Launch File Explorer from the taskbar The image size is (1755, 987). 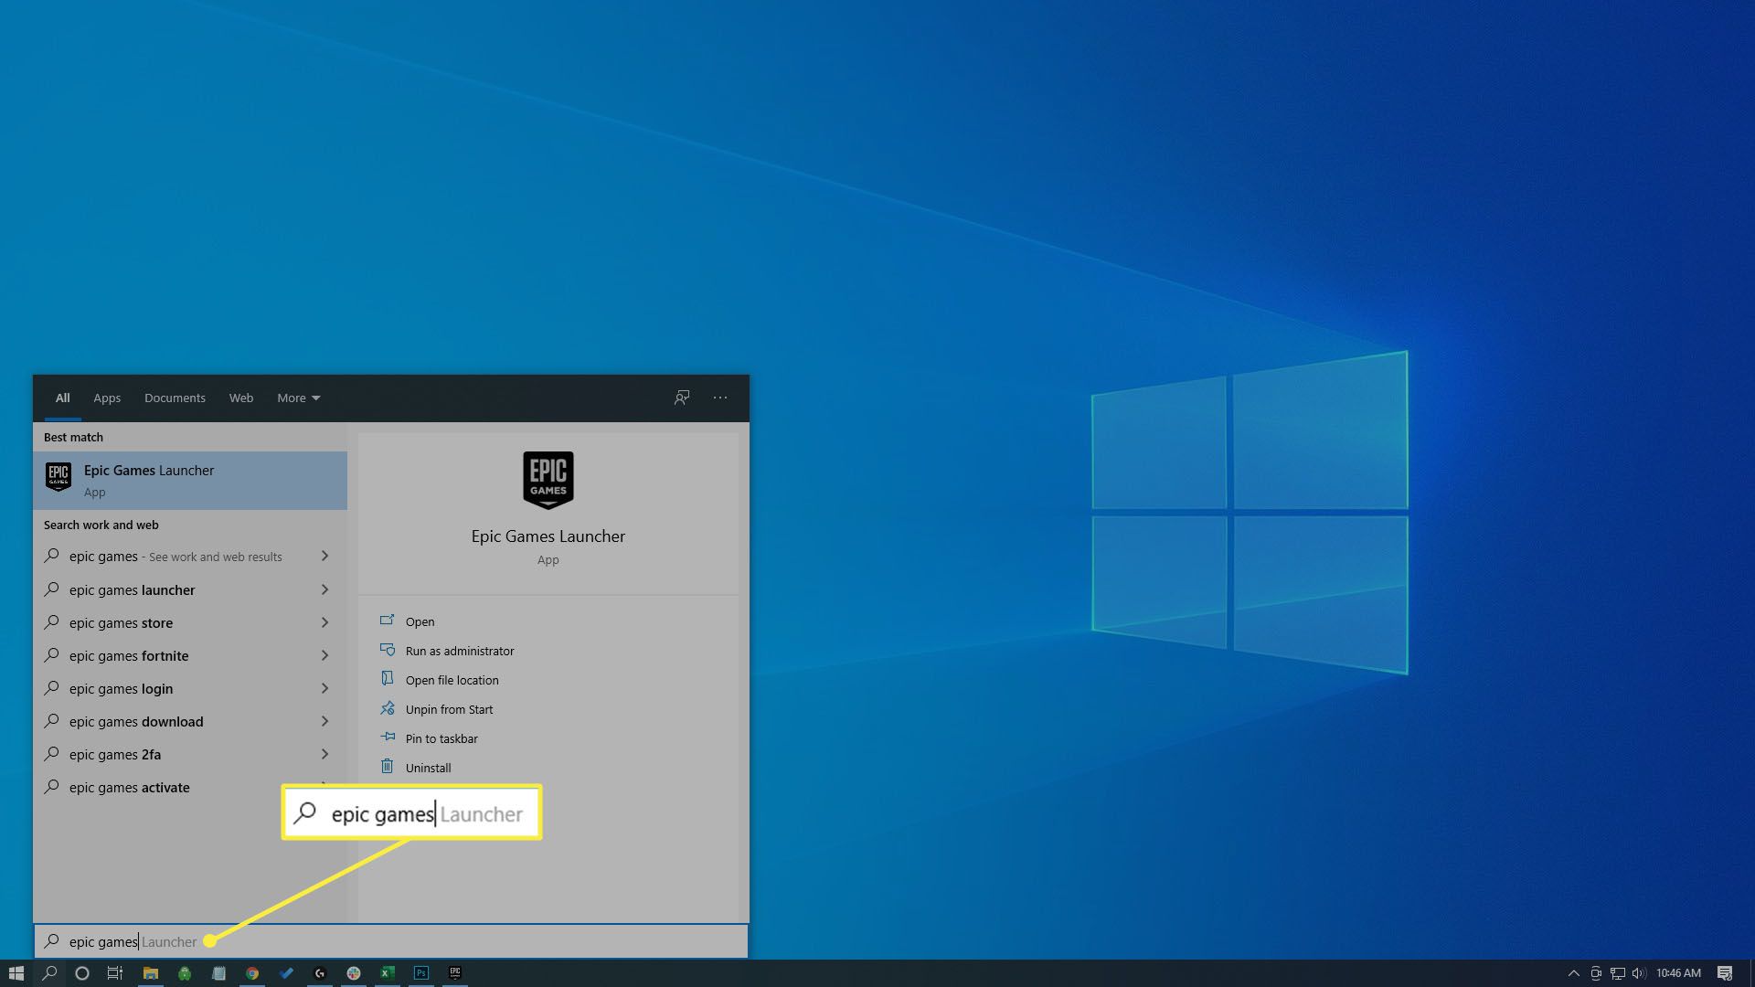(x=150, y=973)
